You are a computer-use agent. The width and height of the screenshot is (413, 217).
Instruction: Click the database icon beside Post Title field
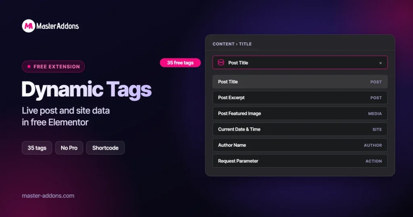click(221, 63)
